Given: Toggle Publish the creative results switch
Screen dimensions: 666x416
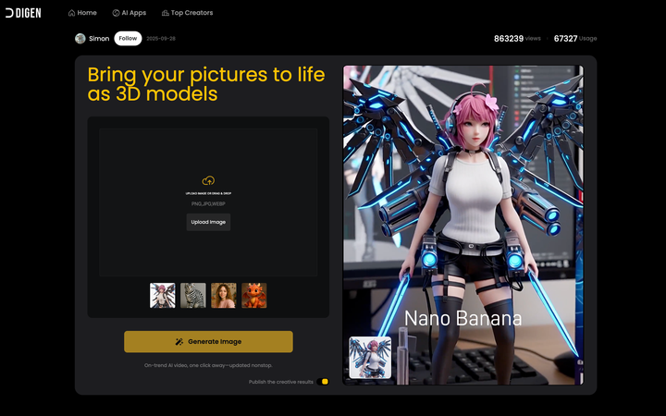Looking at the screenshot, I should (x=323, y=381).
